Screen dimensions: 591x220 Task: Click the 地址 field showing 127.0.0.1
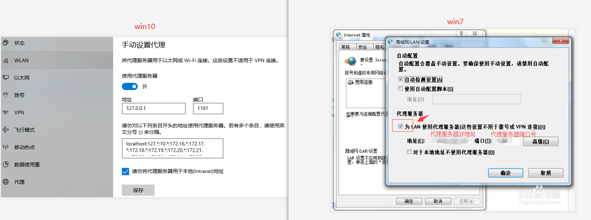point(154,109)
